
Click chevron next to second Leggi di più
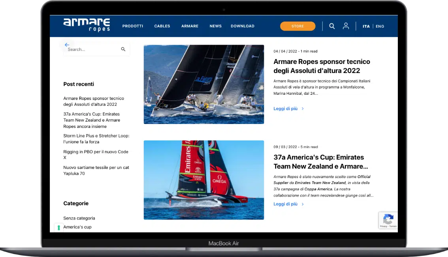pos(303,204)
